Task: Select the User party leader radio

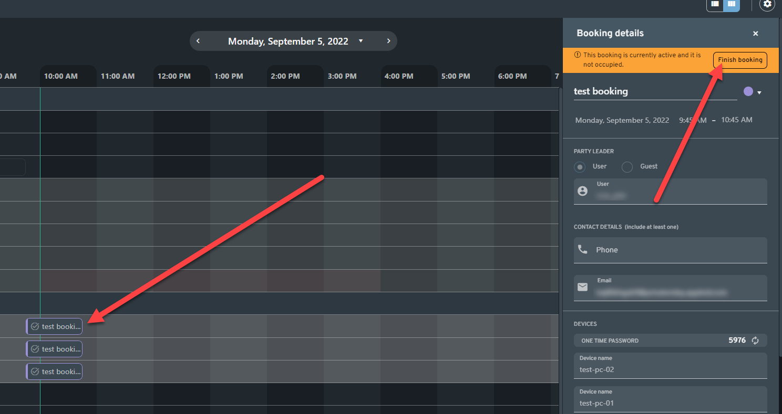Action: [580, 167]
